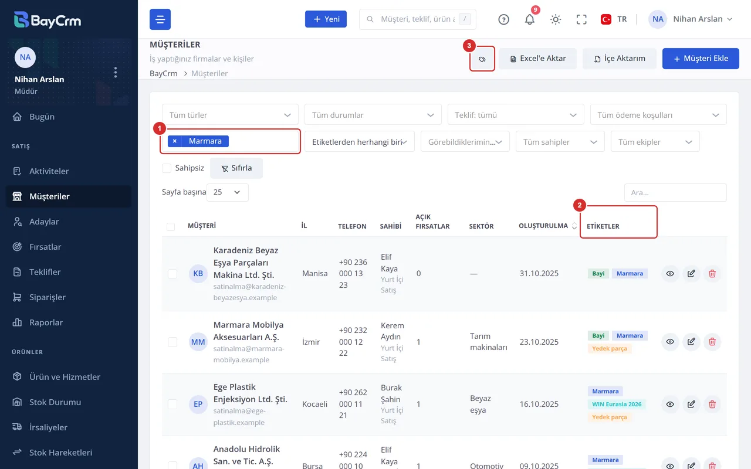This screenshot has height=469, width=751.
Task: Go to Aktiviteler in sidebar
Action: coord(69,171)
